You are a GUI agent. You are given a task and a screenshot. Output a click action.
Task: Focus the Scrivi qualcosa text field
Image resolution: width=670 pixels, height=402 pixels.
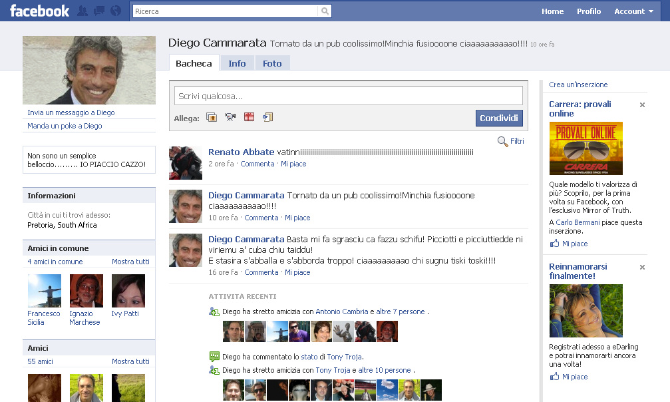[x=349, y=97]
